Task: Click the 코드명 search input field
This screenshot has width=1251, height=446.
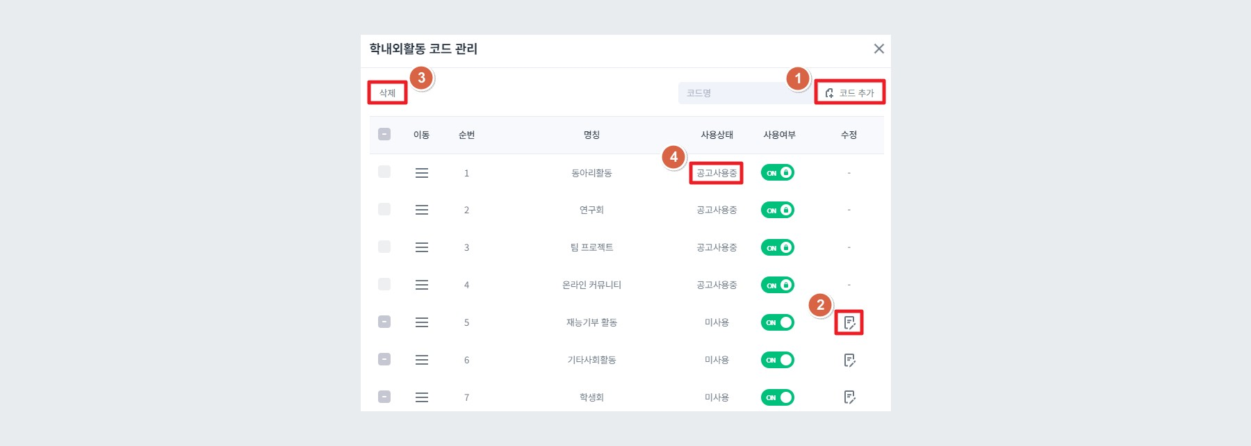Action: [x=744, y=92]
